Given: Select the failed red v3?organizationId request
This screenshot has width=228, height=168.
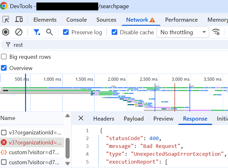Looking at the screenshot, I should click(x=32, y=142).
